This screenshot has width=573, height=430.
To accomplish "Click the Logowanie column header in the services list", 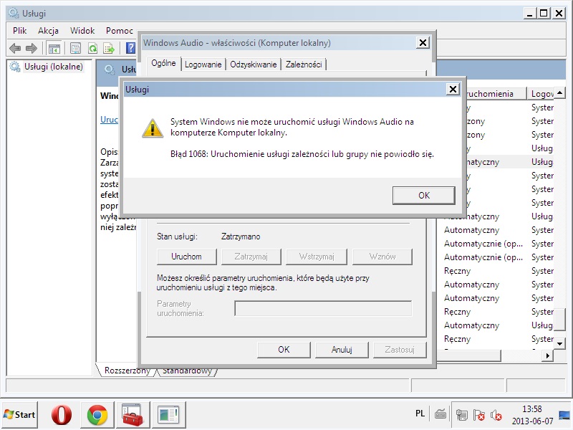I will (x=541, y=94).
